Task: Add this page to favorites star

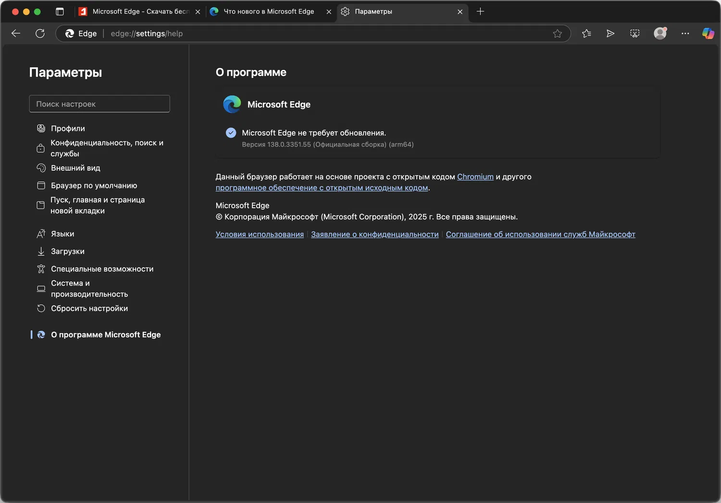Action: tap(557, 34)
